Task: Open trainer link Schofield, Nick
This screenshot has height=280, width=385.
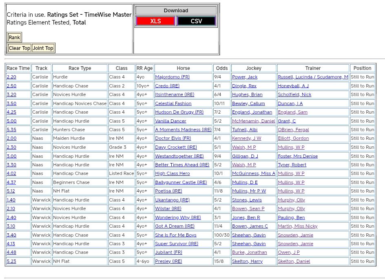Action: tap(294, 94)
